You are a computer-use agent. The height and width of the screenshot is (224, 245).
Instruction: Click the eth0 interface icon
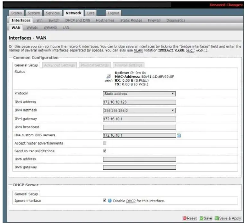click(109, 76)
